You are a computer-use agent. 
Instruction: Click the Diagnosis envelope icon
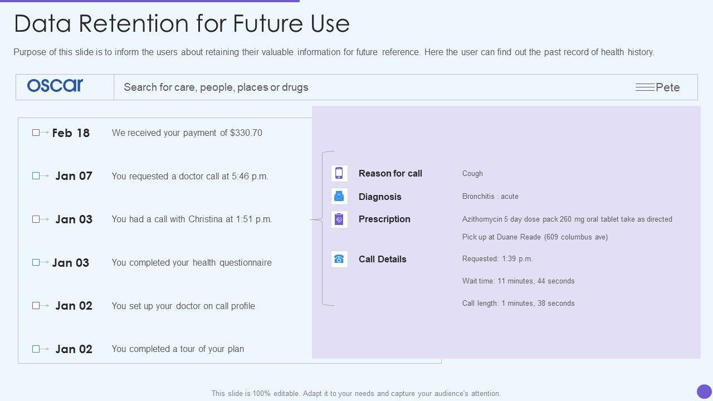pyautogui.click(x=339, y=196)
